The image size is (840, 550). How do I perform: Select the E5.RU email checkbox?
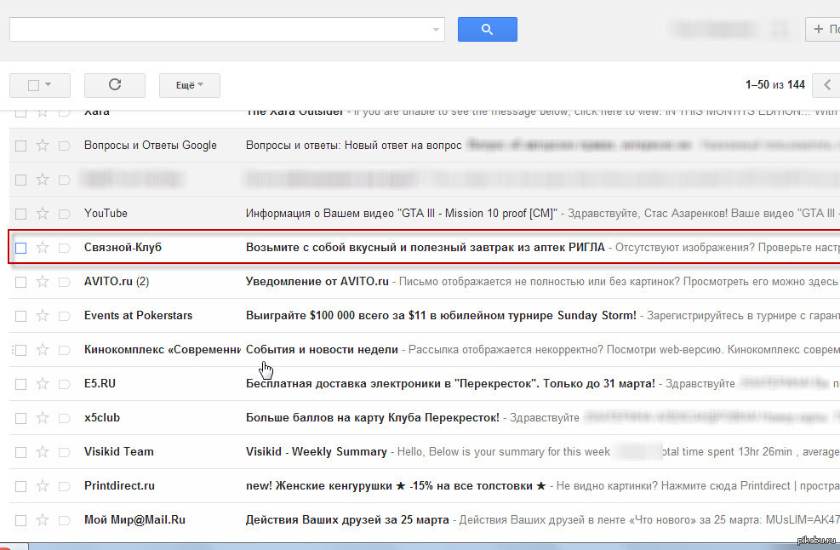(x=21, y=384)
